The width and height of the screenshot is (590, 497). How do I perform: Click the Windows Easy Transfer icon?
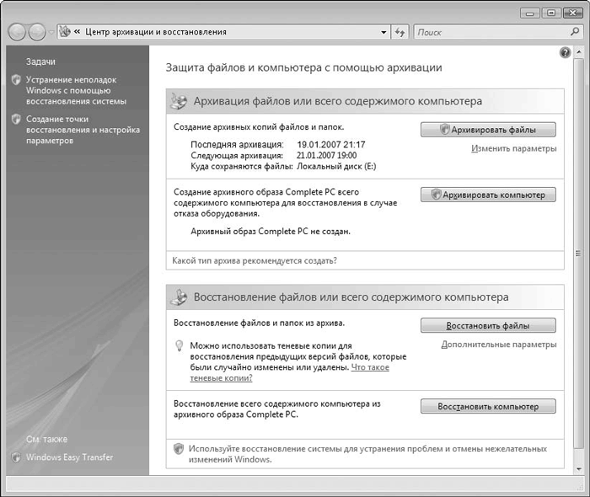(x=15, y=457)
